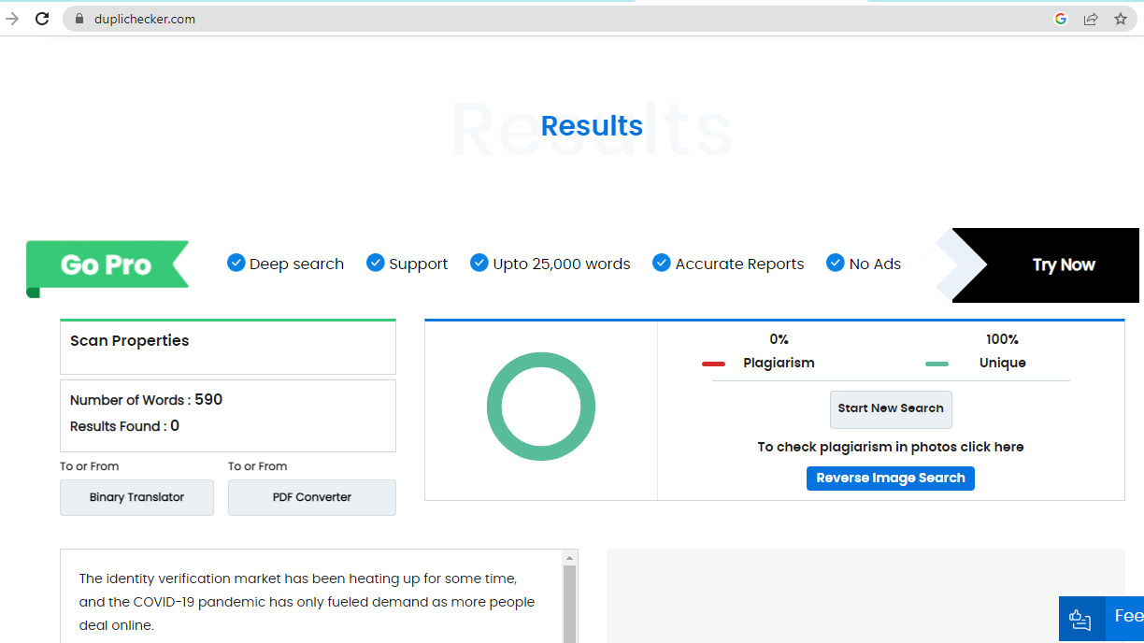Click 'To check plagiarism in photos click here'
1144x643 pixels.
[891, 447]
